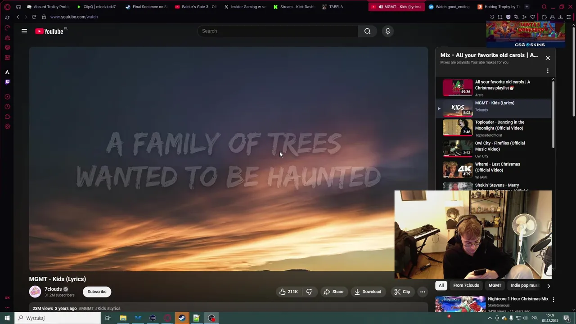Switch to Final Sentence on Steam tab

click(x=146, y=7)
